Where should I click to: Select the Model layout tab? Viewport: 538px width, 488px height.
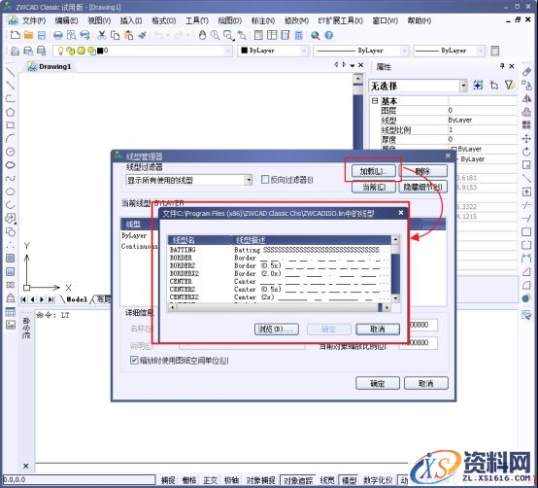pyautogui.click(x=77, y=299)
